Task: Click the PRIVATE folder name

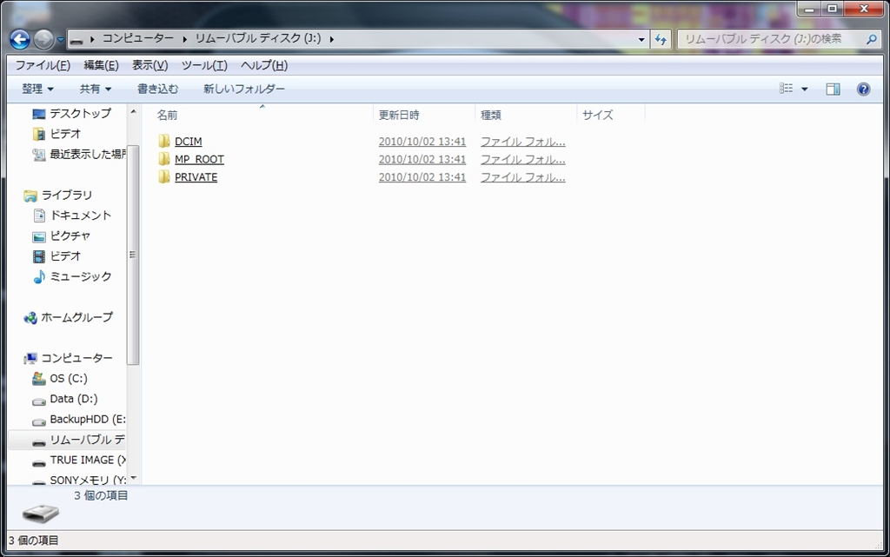Action: 196,177
